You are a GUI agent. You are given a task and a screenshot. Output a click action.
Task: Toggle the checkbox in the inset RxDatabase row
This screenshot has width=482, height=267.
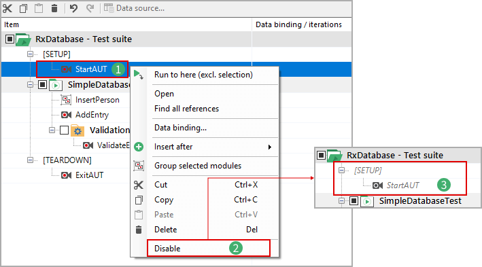321,155
